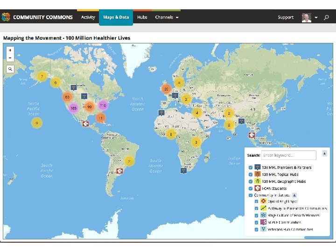
Task: Click the cluster marker 2 over Pakistan
Action: (229, 113)
